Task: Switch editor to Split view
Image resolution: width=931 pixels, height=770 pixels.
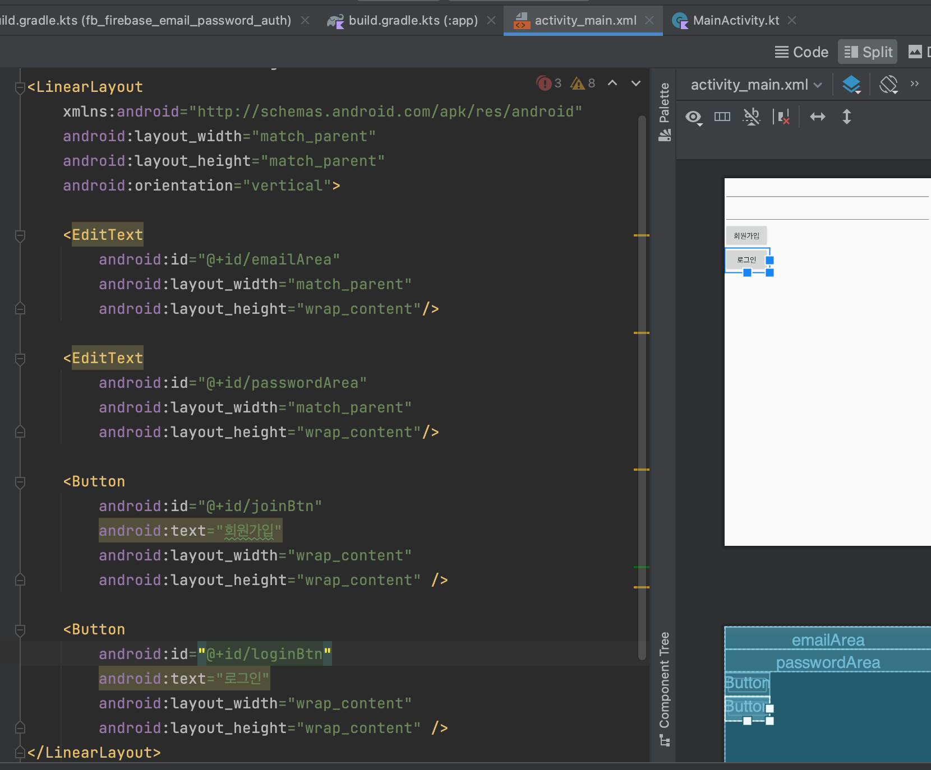Action: coord(868,52)
